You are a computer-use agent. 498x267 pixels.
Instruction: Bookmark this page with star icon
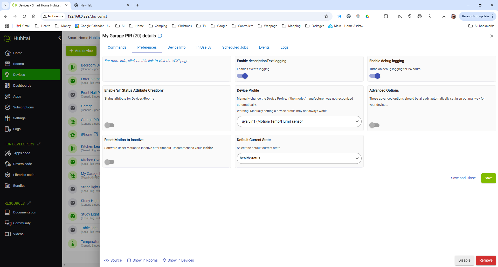click(x=326, y=16)
